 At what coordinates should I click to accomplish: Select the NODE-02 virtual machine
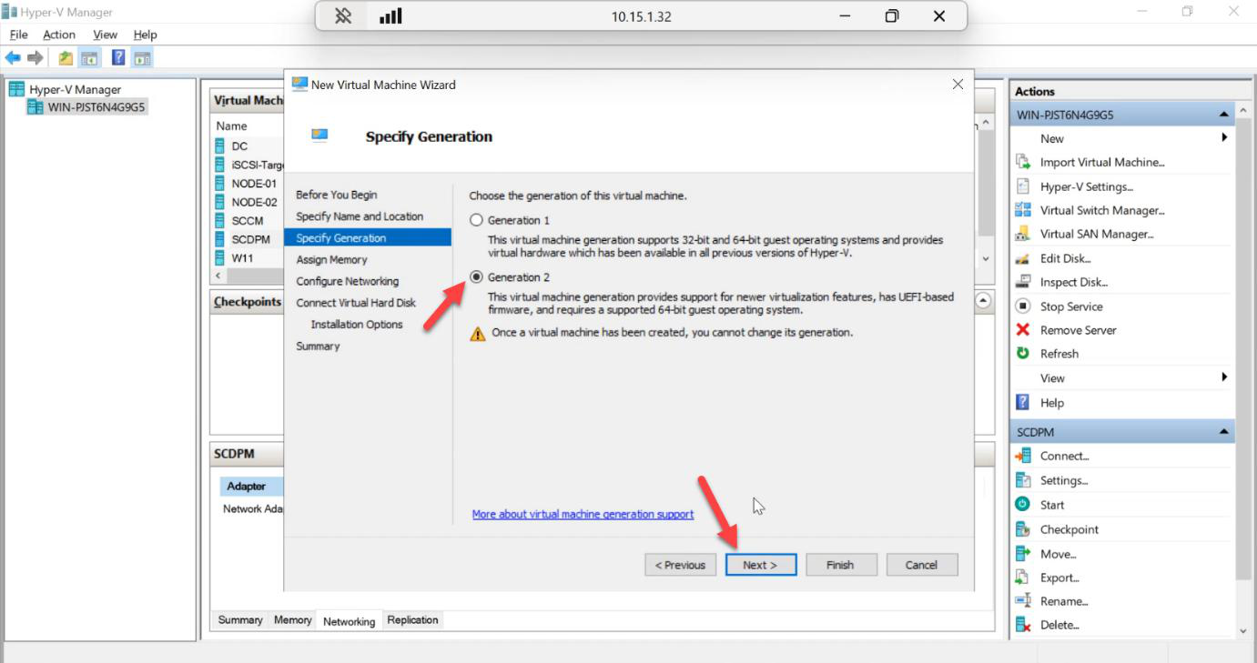pos(254,202)
